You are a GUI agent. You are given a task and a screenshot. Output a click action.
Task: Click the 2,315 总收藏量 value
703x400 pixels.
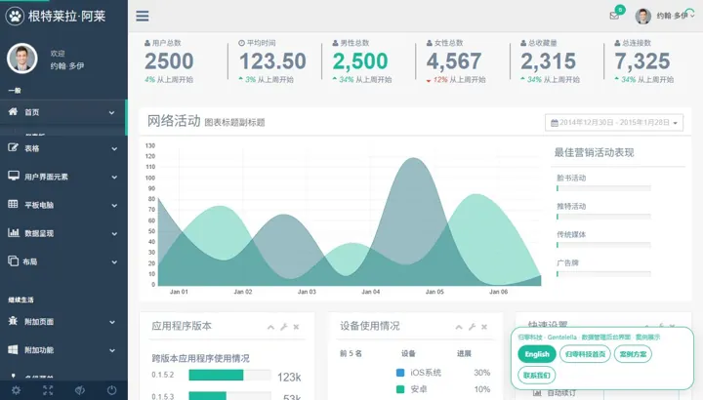coord(548,61)
